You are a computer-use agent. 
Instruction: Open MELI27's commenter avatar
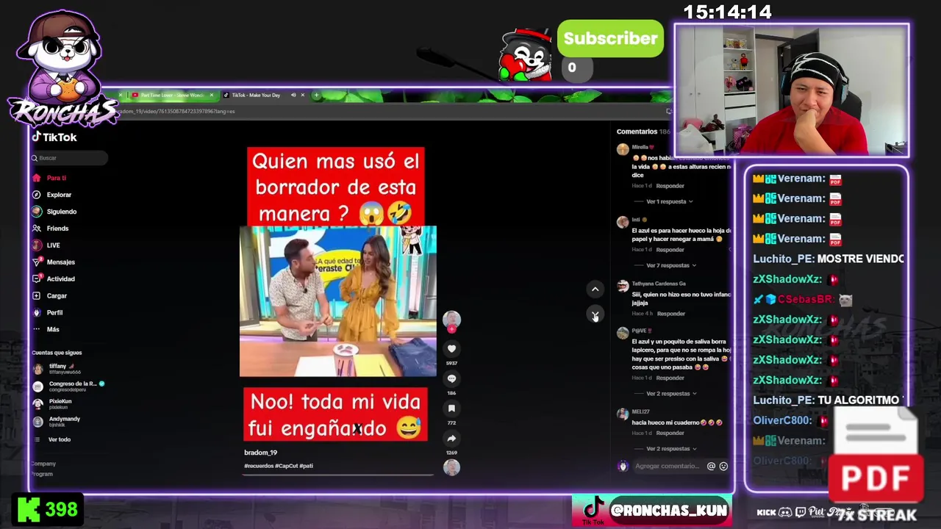click(x=623, y=414)
